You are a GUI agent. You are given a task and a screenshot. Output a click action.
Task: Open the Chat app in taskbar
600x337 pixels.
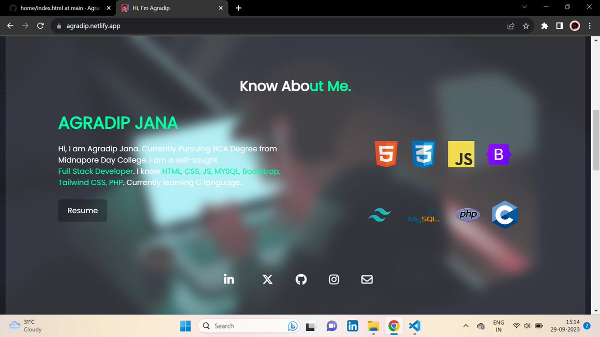pyautogui.click(x=331, y=326)
